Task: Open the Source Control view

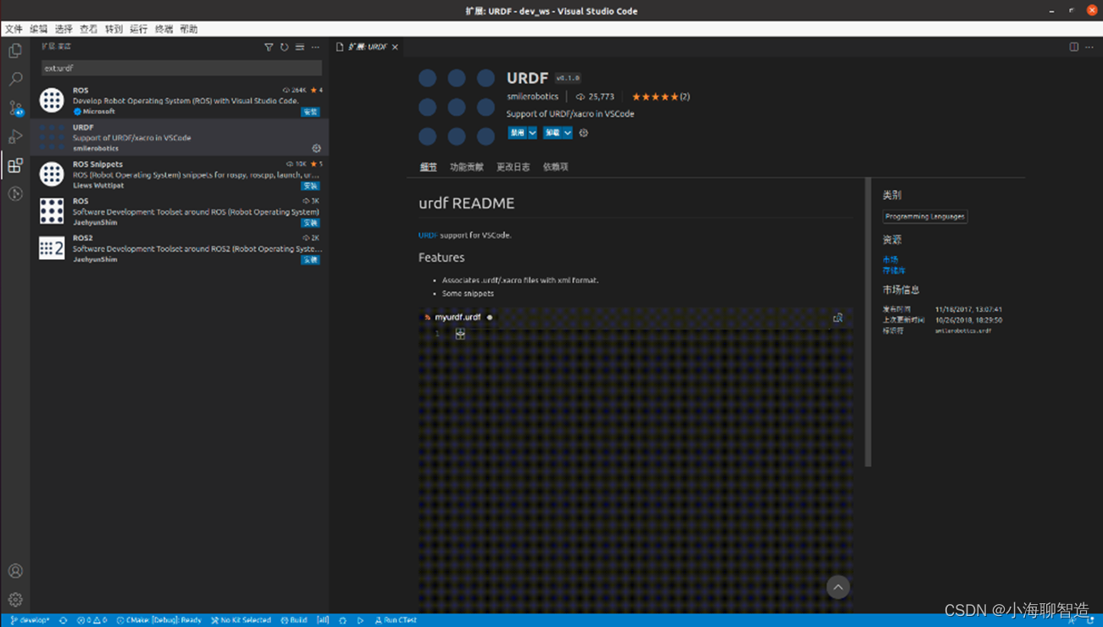Action: point(15,108)
